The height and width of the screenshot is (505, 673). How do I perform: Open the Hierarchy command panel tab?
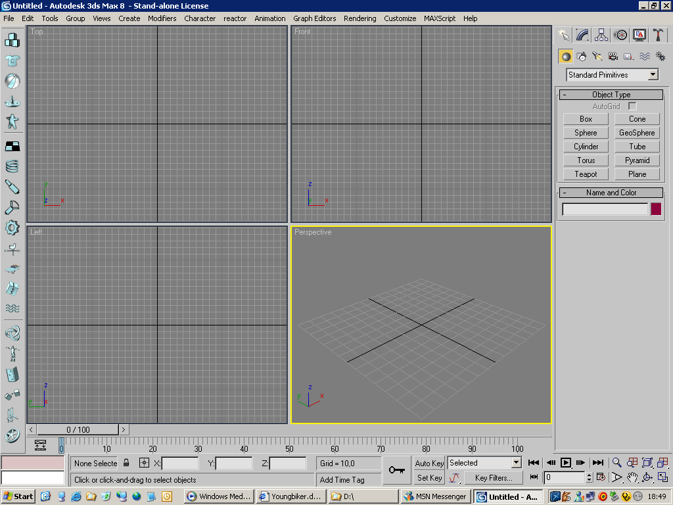click(x=601, y=36)
